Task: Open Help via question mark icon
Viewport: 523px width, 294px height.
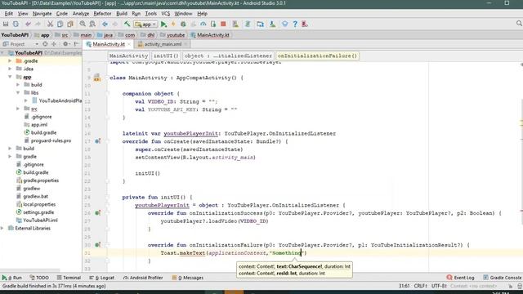Action: (x=295, y=24)
